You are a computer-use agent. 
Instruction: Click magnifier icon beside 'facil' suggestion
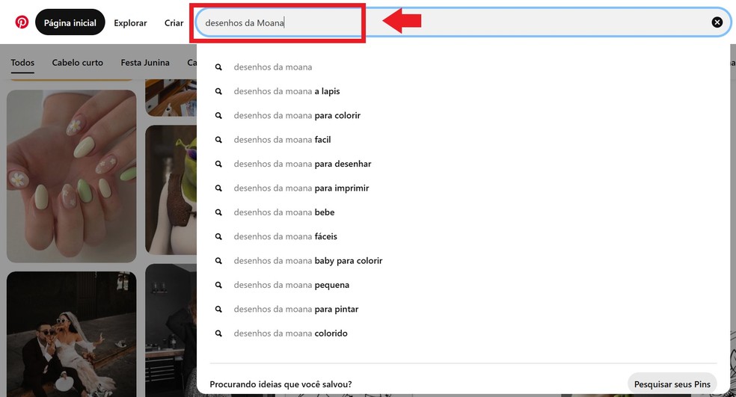click(218, 140)
